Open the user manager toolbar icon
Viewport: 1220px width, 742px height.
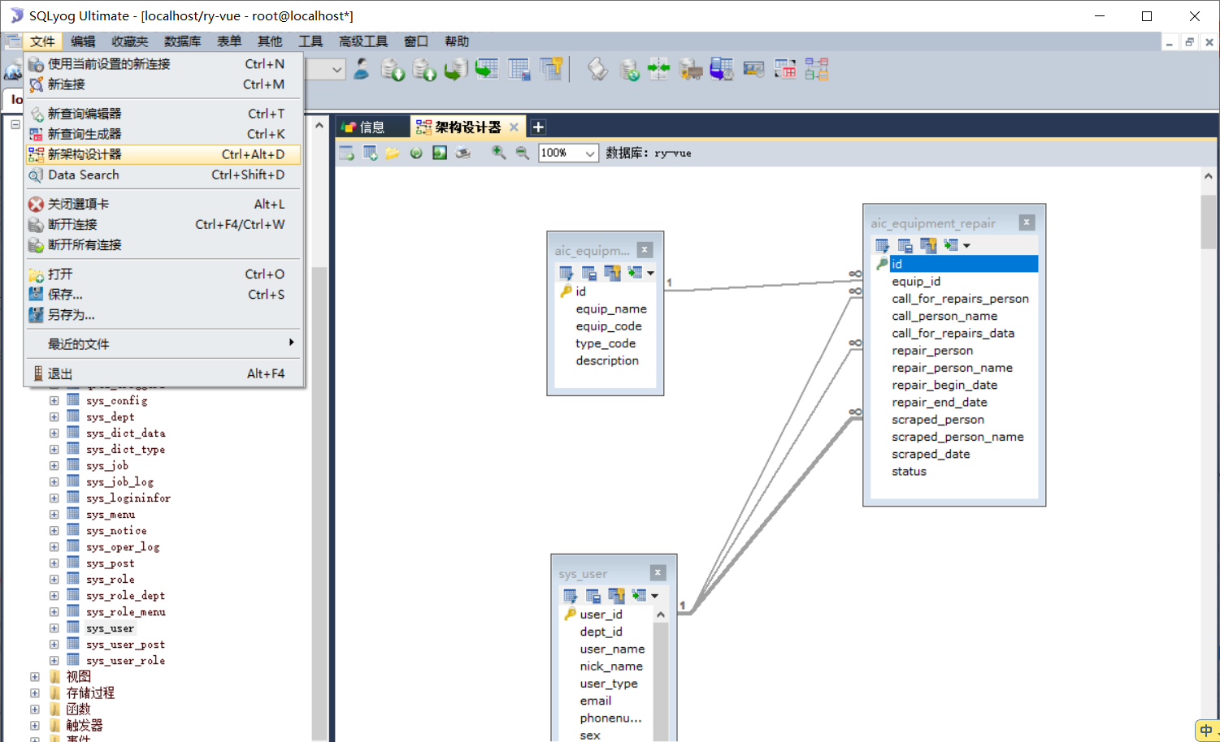(x=362, y=70)
